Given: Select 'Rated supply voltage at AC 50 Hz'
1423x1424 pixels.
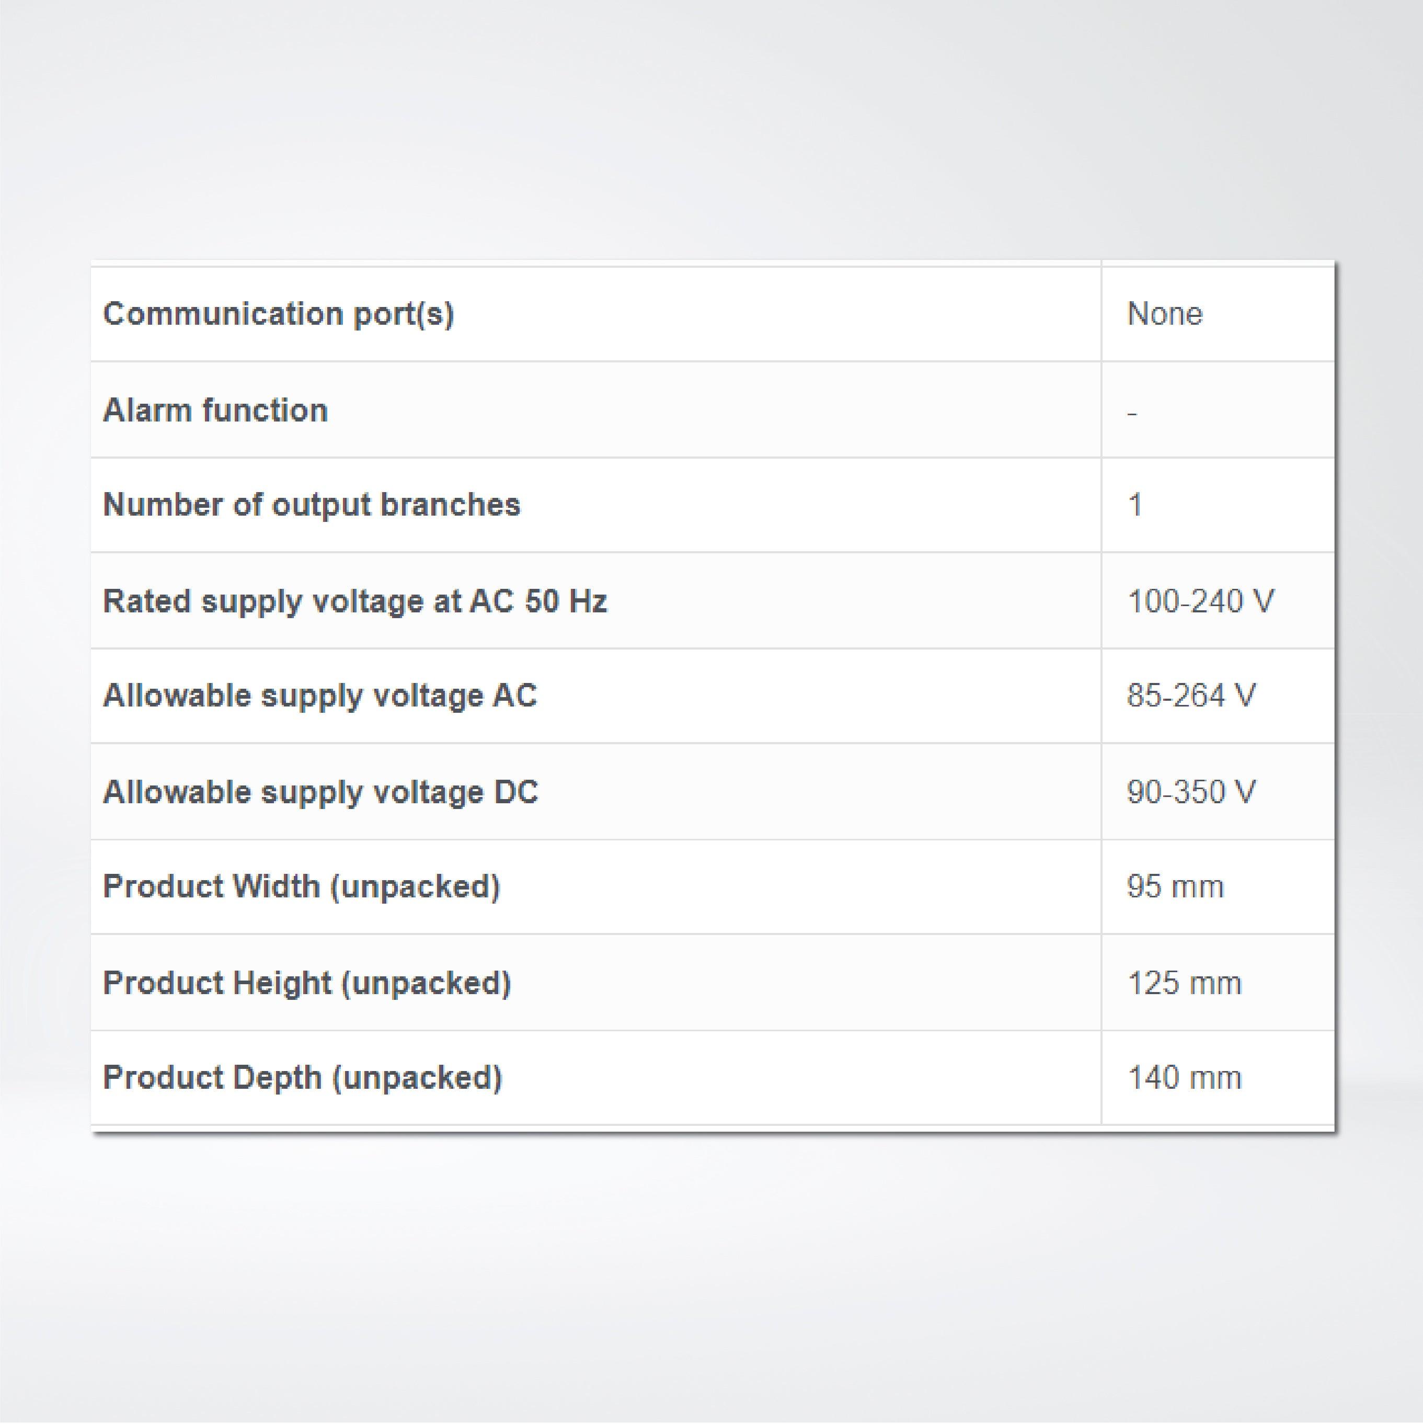Looking at the screenshot, I should point(355,601).
